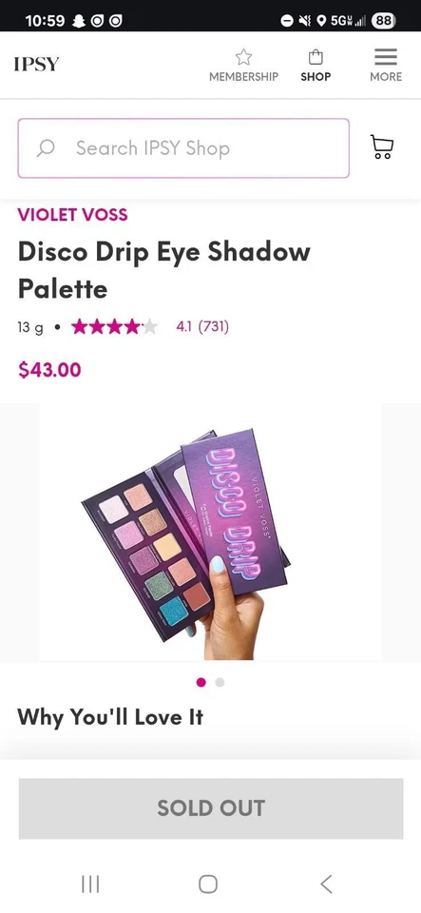Expand the Why You'll Love It section

(110, 717)
